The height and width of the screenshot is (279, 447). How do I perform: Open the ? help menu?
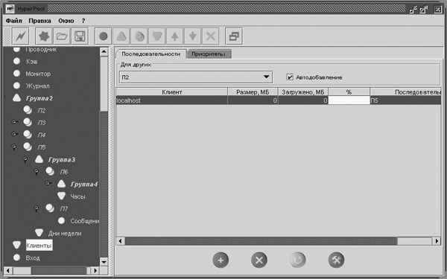[x=83, y=21]
